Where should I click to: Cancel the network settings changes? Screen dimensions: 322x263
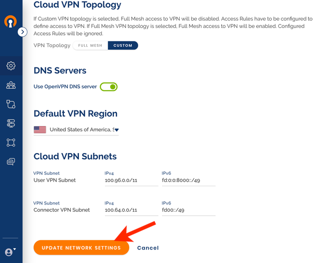pyautogui.click(x=148, y=248)
